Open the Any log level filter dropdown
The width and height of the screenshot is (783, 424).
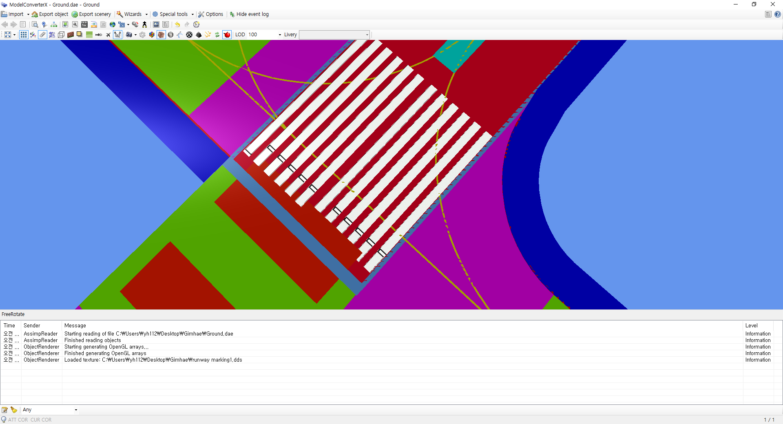pyautogui.click(x=76, y=410)
